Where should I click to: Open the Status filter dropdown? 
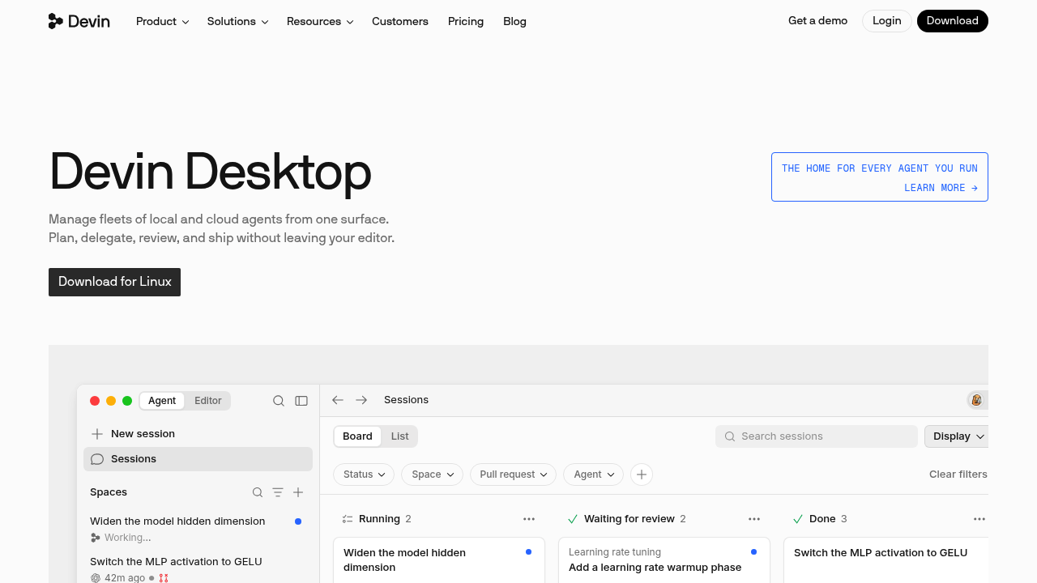point(364,474)
